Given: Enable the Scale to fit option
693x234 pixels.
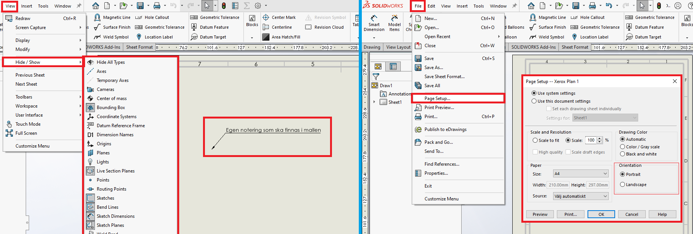Looking at the screenshot, I should [x=535, y=140].
